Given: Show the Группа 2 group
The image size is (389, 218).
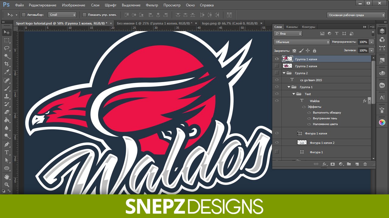Looking at the screenshot, I should (x=277, y=73).
